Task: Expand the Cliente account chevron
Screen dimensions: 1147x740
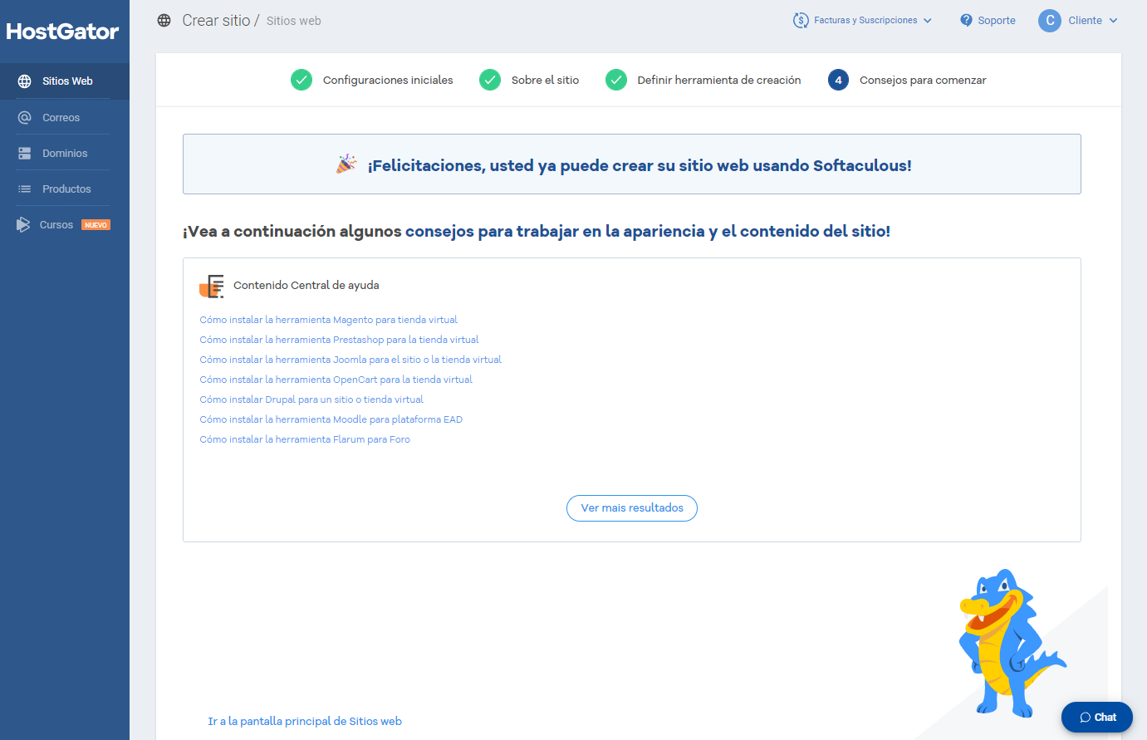Action: coord(1114,21)
